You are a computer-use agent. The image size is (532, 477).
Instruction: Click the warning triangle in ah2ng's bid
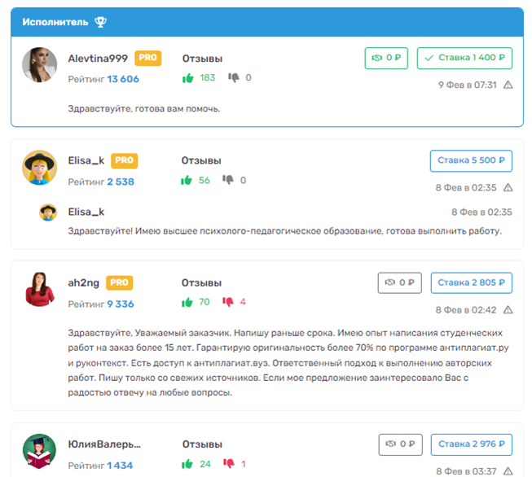[x=508, y=310]
